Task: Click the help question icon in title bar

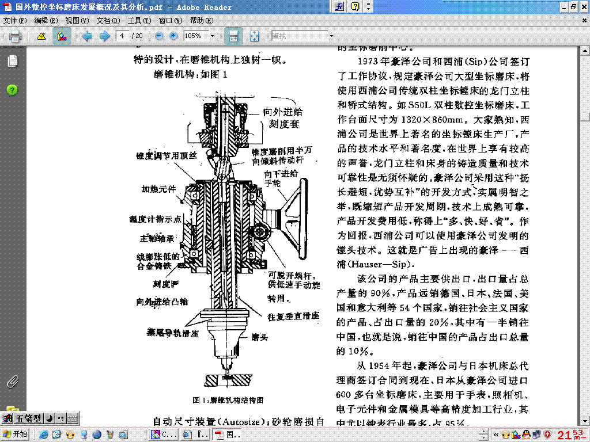Action: tap(355, 6)
